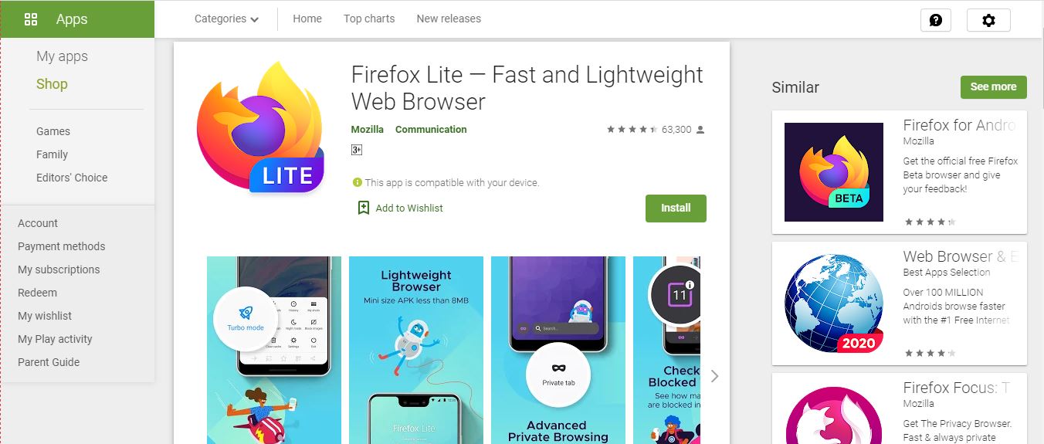Open Payment methods in sidebar
1044x444 pixels.
pyautogui.click(x=62, y=246)
